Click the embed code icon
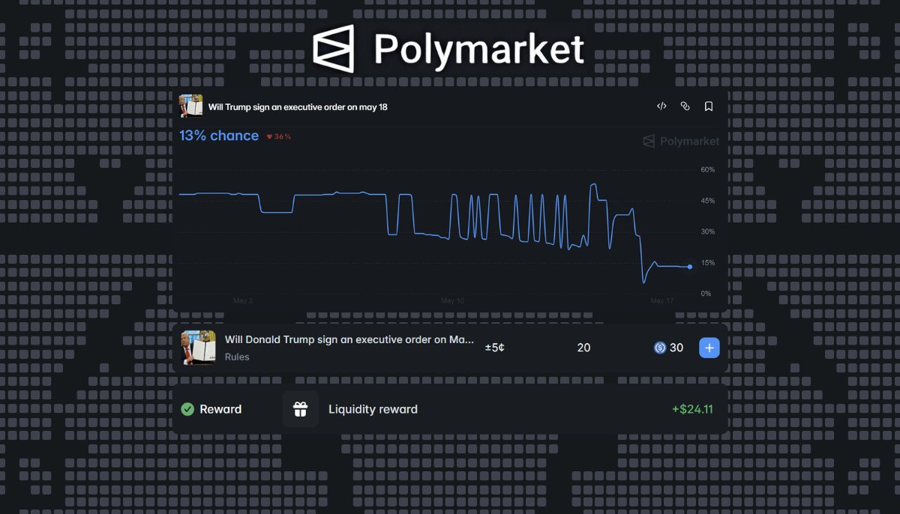Image resolution: width=900 pixels, height=514 pixels. (x=661, y=106)
